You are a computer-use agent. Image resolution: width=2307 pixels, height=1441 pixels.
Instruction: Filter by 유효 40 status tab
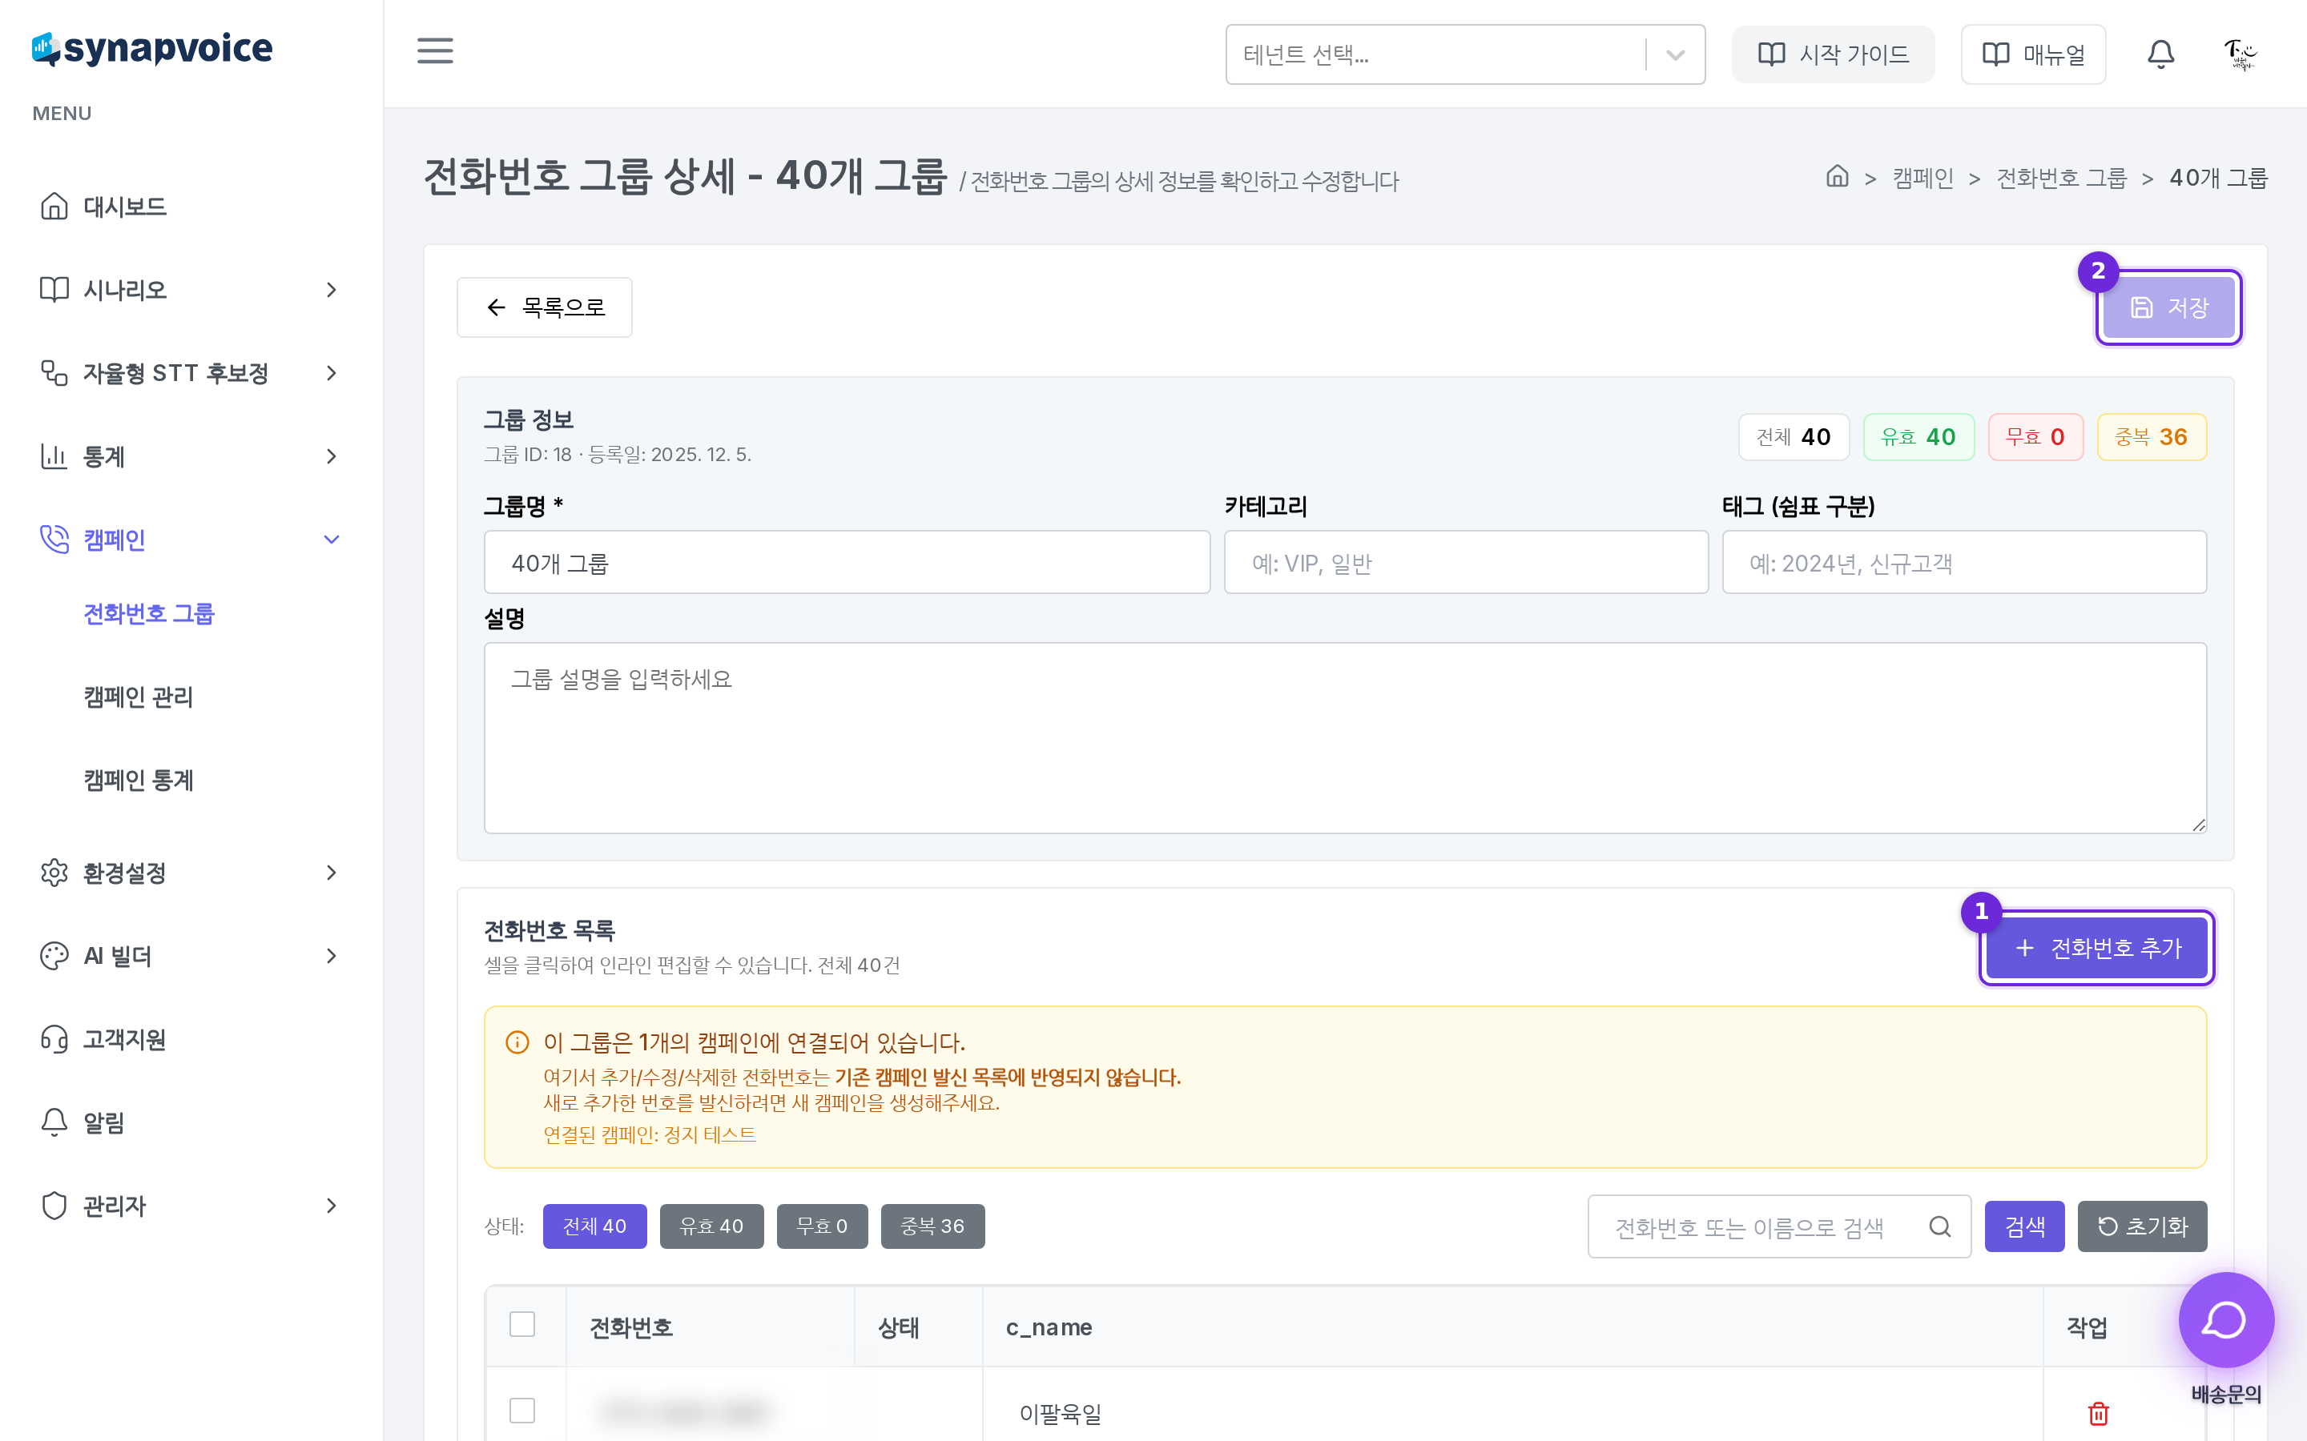[711, 1226]
